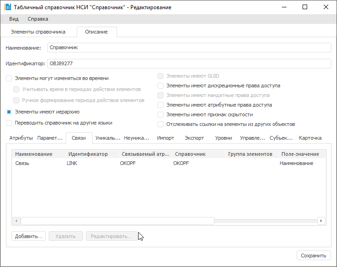Click the Наименование input field
The height and width of the screenshot is (267, 337).
(189, 47)
